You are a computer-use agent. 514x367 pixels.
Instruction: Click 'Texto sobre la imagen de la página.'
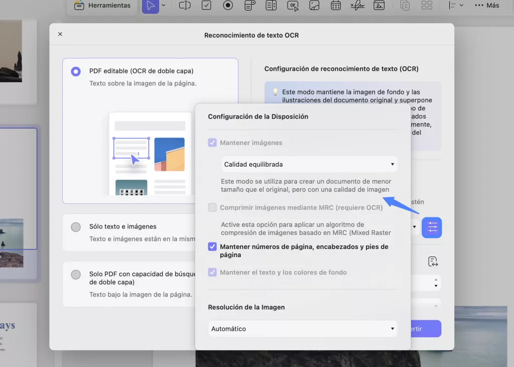click(143, 83)
